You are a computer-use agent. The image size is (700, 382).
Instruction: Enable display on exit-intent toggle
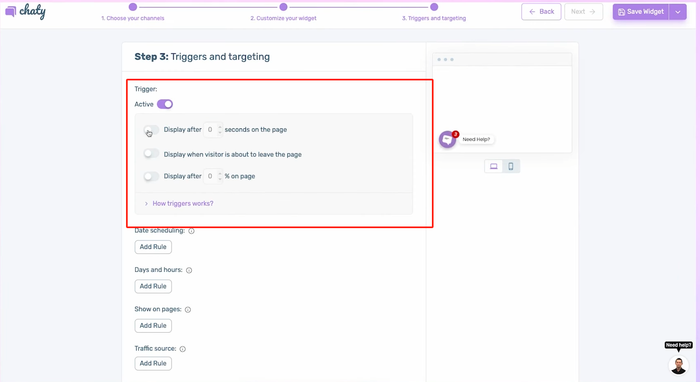coord(151,153)
